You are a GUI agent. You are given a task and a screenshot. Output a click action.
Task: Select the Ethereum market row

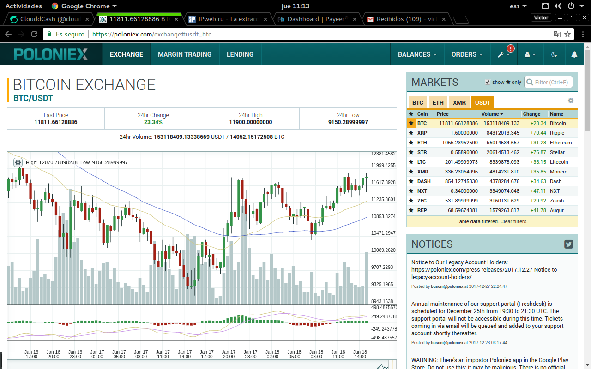coord(492,143)
